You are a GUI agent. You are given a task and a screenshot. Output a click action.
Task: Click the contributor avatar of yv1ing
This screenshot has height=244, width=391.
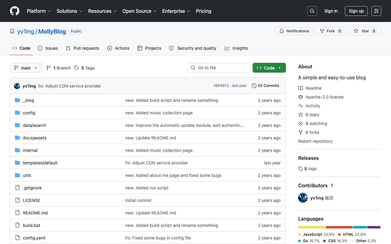pyautogui.click(x=303, y=198)
